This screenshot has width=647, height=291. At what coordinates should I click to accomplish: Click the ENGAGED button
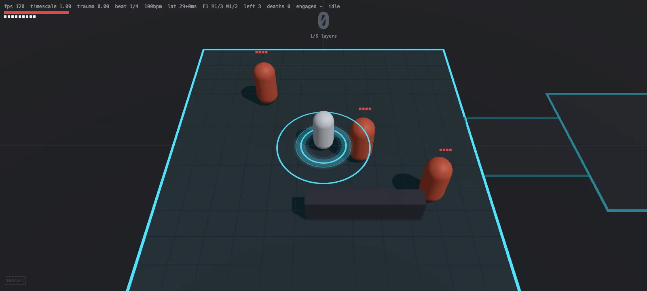(15, 280)
